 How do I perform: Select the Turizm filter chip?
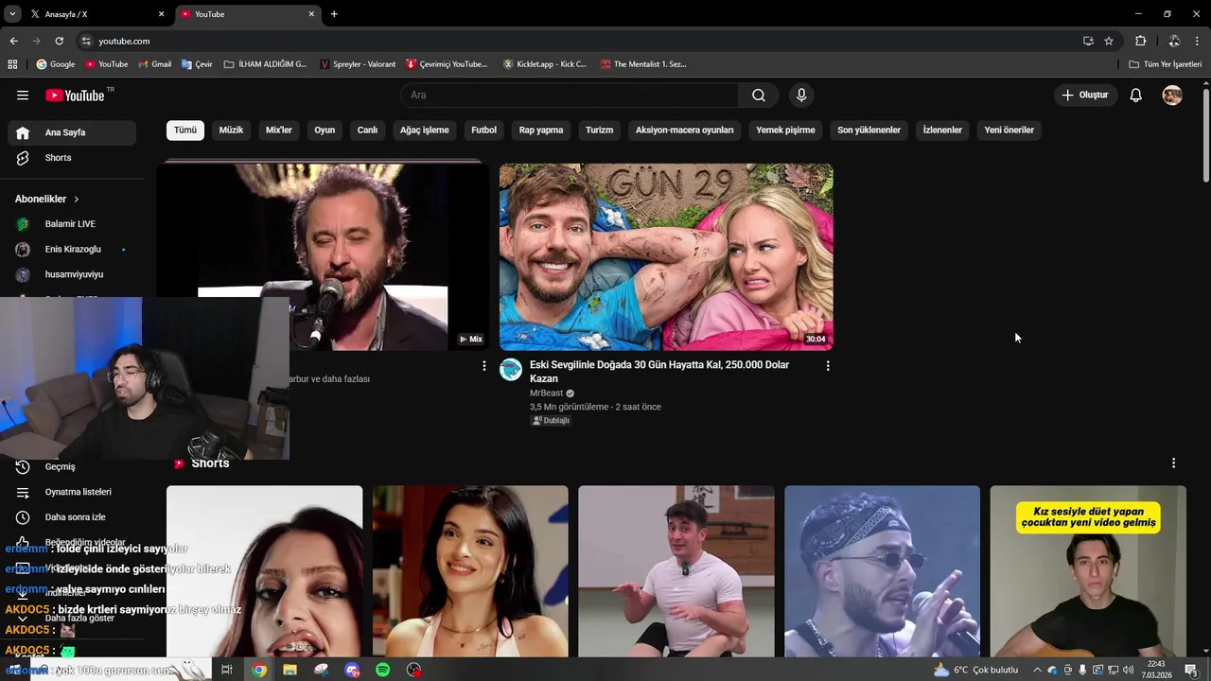(x=599, y=130)
